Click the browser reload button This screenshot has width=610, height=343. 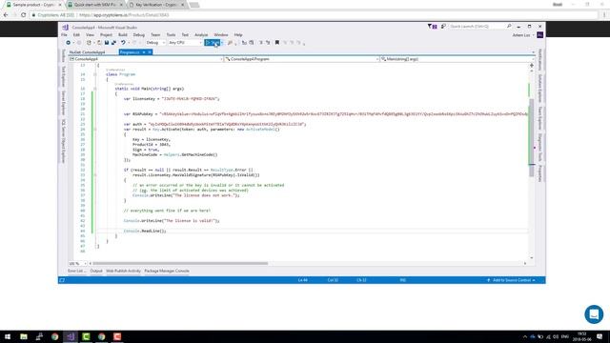(23, 15)
